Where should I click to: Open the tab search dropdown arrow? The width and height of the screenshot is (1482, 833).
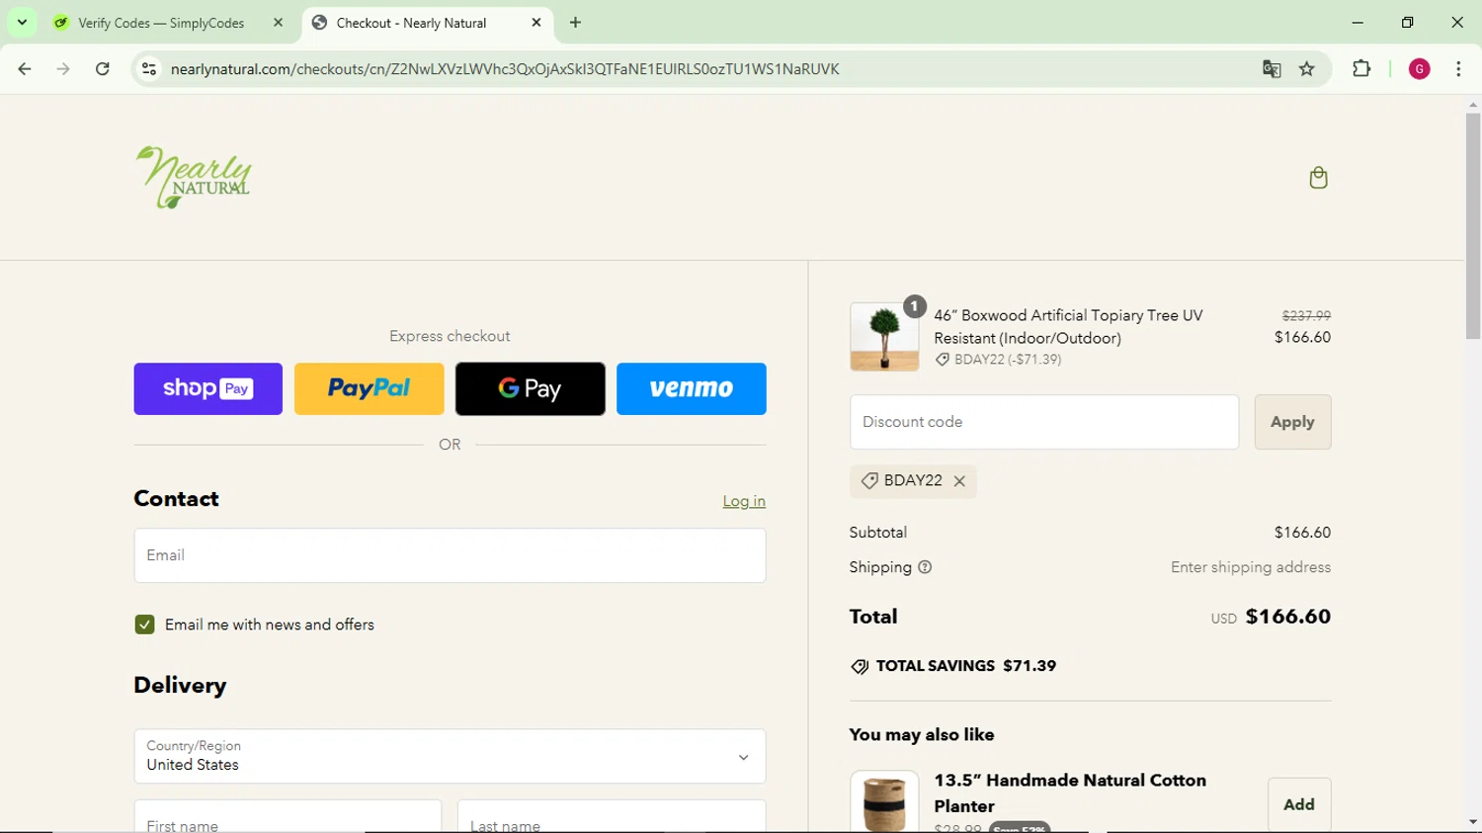(x=22, y=23)
